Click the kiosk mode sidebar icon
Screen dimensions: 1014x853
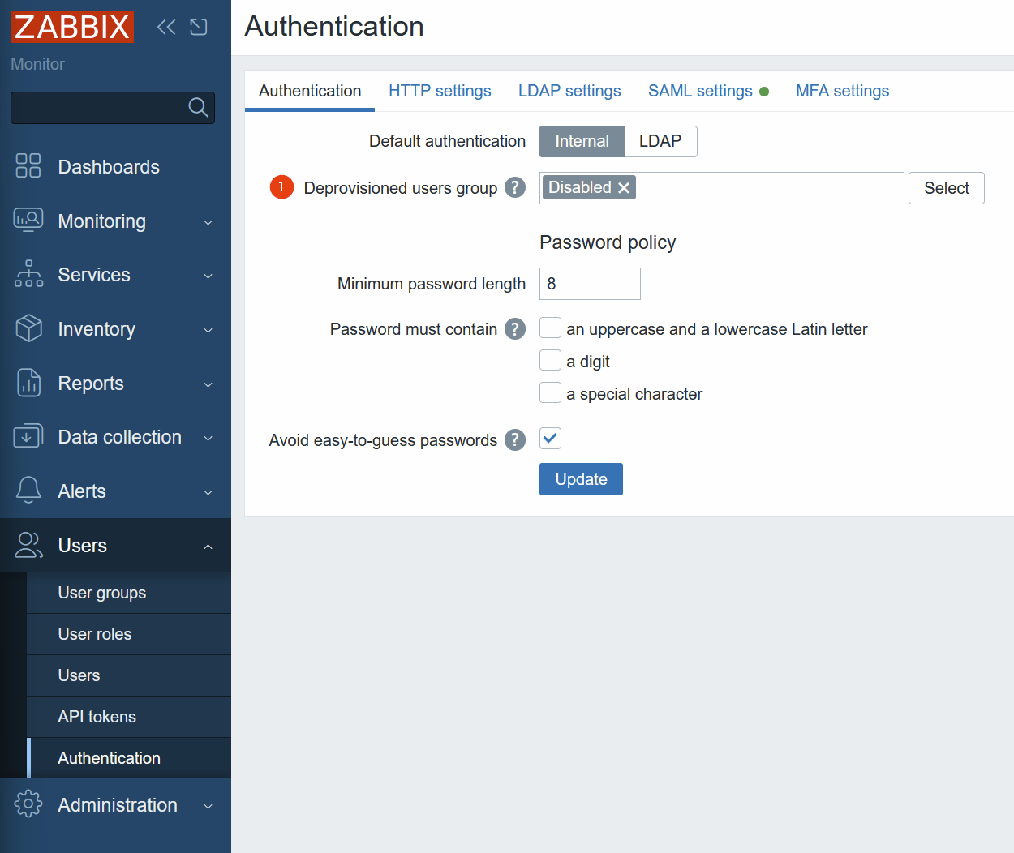coord(199,28)
